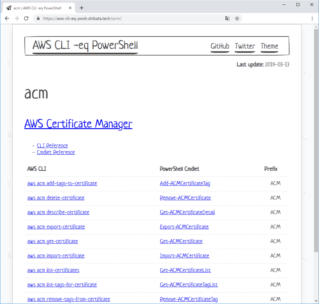Viewport: 319px width, 304px height.
Task: Open the Cmdlet Reference link
Action: pos(55,152)
